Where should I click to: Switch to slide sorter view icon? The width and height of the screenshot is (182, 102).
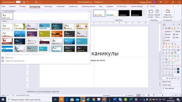[x=144, y=95]
